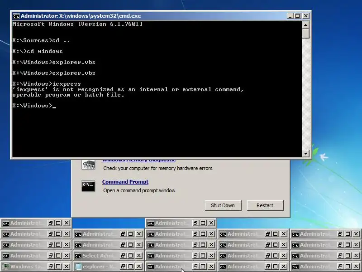Click the "'iexpress' is not recognized" error line
Image resolution: width=362 pixels, height=272 pixels.
(x=128, y=89)
